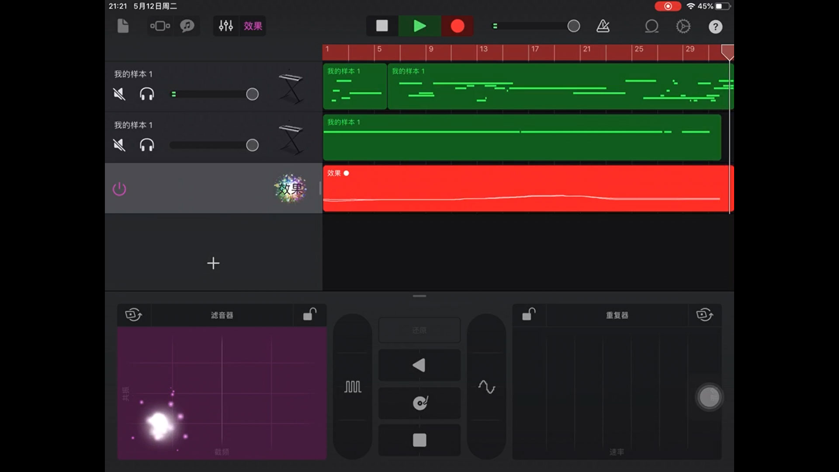The width and height of the screenshot is (839, 472).
Task: Stop playback with the stop button
Action: [382, 26]
